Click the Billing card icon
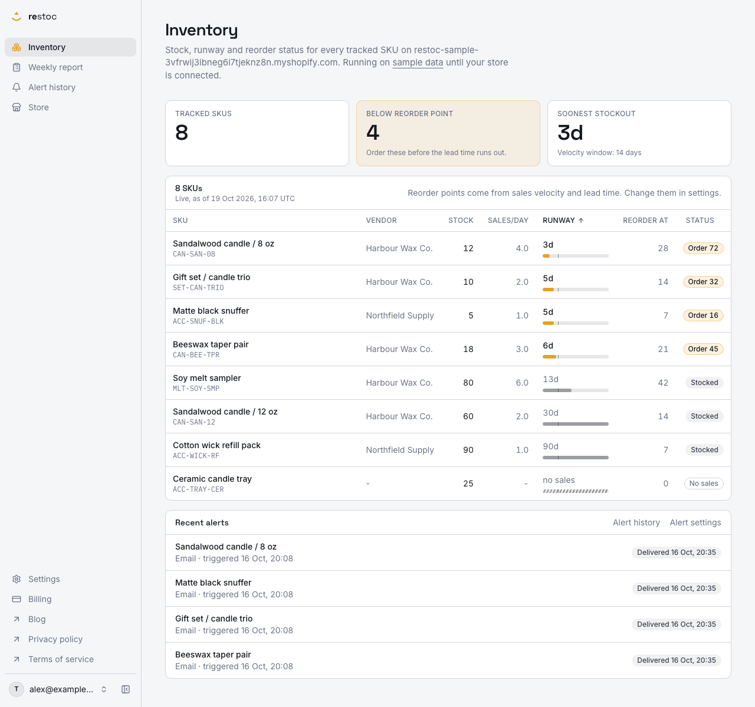755x707 pixels. pyautogui.click(x=17, y=599)
